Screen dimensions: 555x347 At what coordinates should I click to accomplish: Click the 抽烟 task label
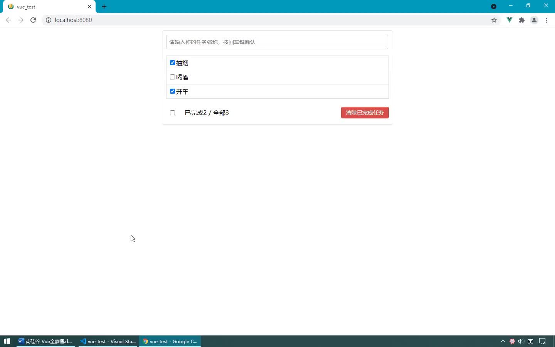[182, 63]
